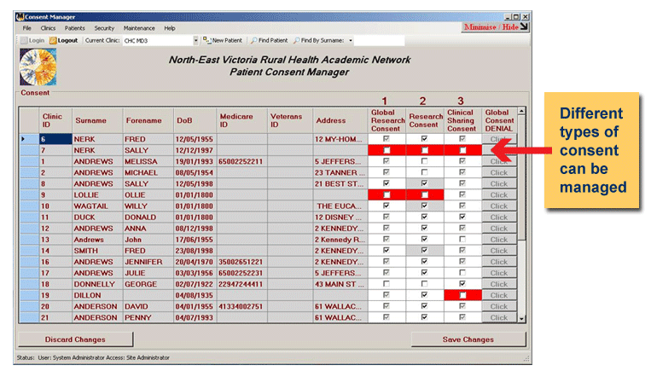651x377 pixels.
Task: Open the Clinics menu
Action: pos(48,28)
